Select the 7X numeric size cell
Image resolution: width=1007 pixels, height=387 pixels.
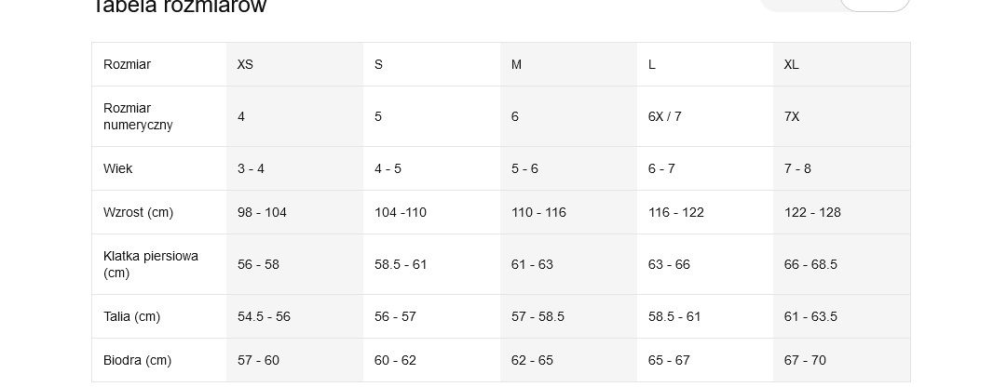pos(792,116)
